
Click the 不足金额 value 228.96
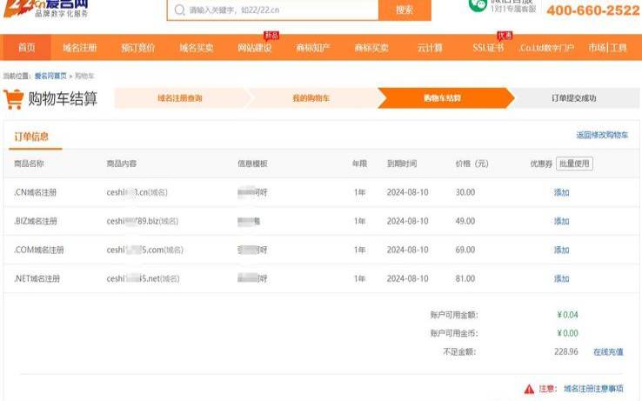(566, 351)
